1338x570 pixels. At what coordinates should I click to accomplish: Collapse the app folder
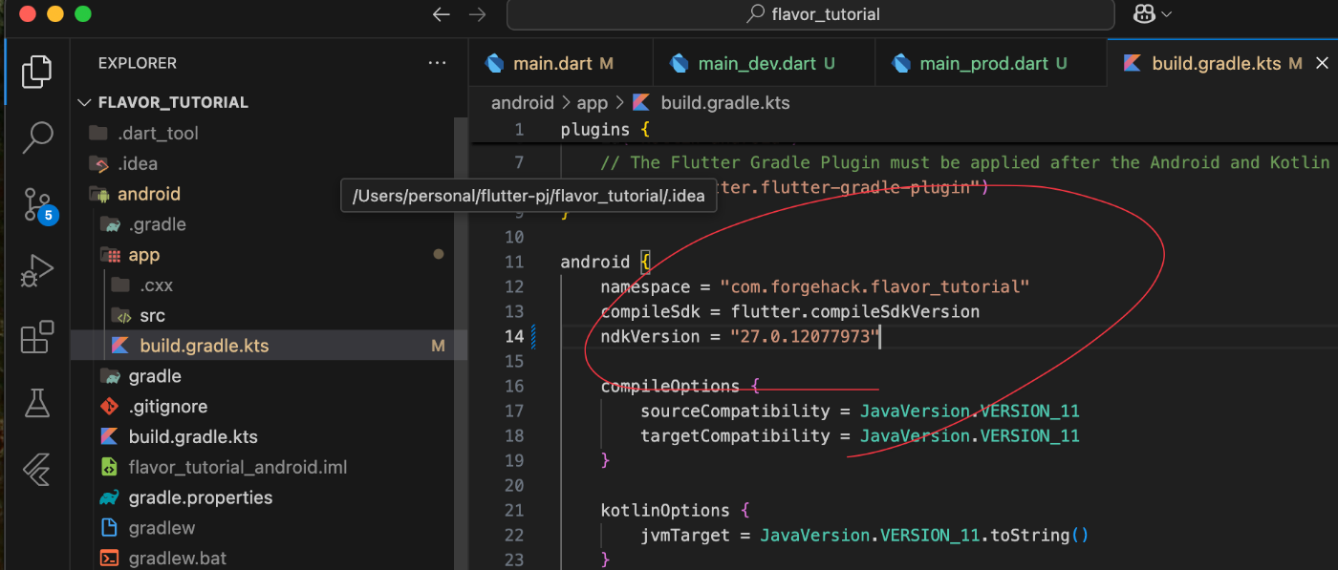144,255
